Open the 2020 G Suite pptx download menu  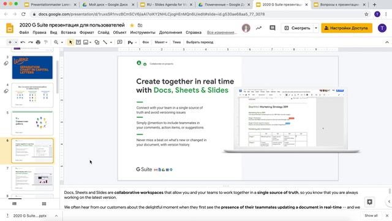56,215
